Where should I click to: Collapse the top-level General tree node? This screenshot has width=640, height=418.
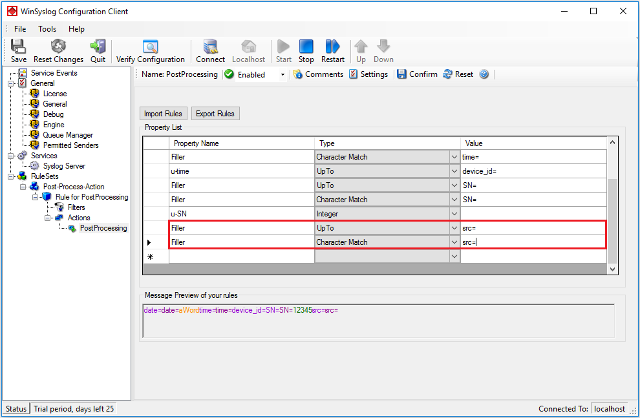click(x=10, y=83)
